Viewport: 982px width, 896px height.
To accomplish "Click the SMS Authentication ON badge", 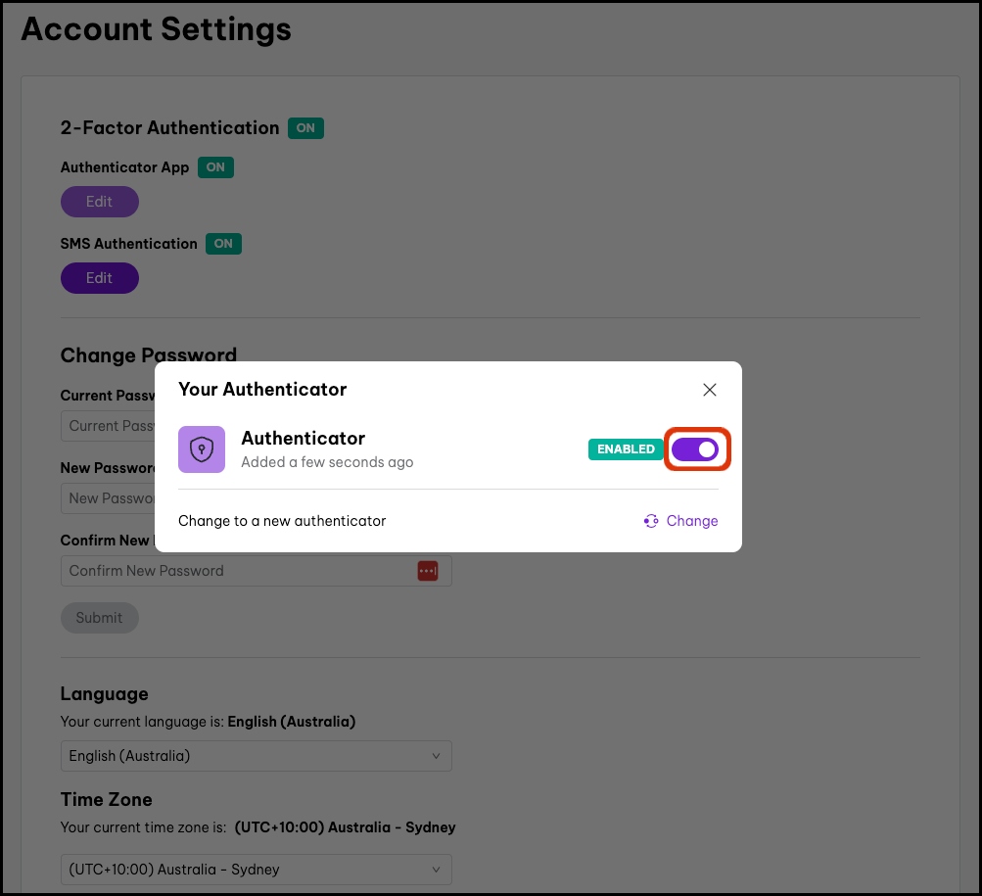I will tap(223, 244).
